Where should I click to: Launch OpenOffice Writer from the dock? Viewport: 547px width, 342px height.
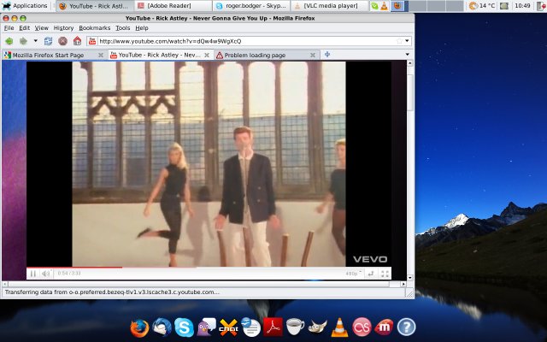click(x=250, y=327)
